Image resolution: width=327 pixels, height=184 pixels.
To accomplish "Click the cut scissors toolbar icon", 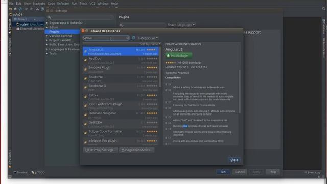I will tap(37, 9).
